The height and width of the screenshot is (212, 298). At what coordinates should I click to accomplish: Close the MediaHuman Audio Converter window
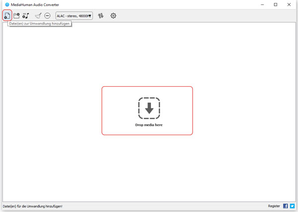[289, 4]
